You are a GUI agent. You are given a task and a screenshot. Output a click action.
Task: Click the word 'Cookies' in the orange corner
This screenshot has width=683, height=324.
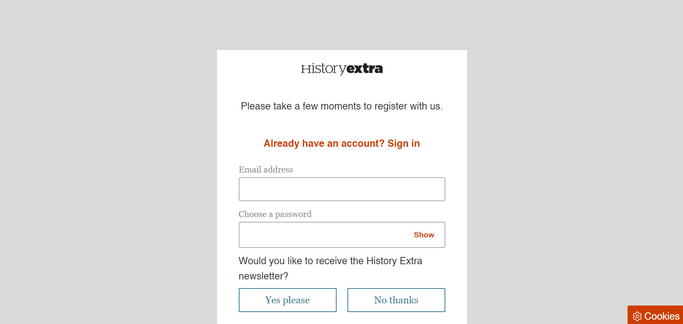662,316
